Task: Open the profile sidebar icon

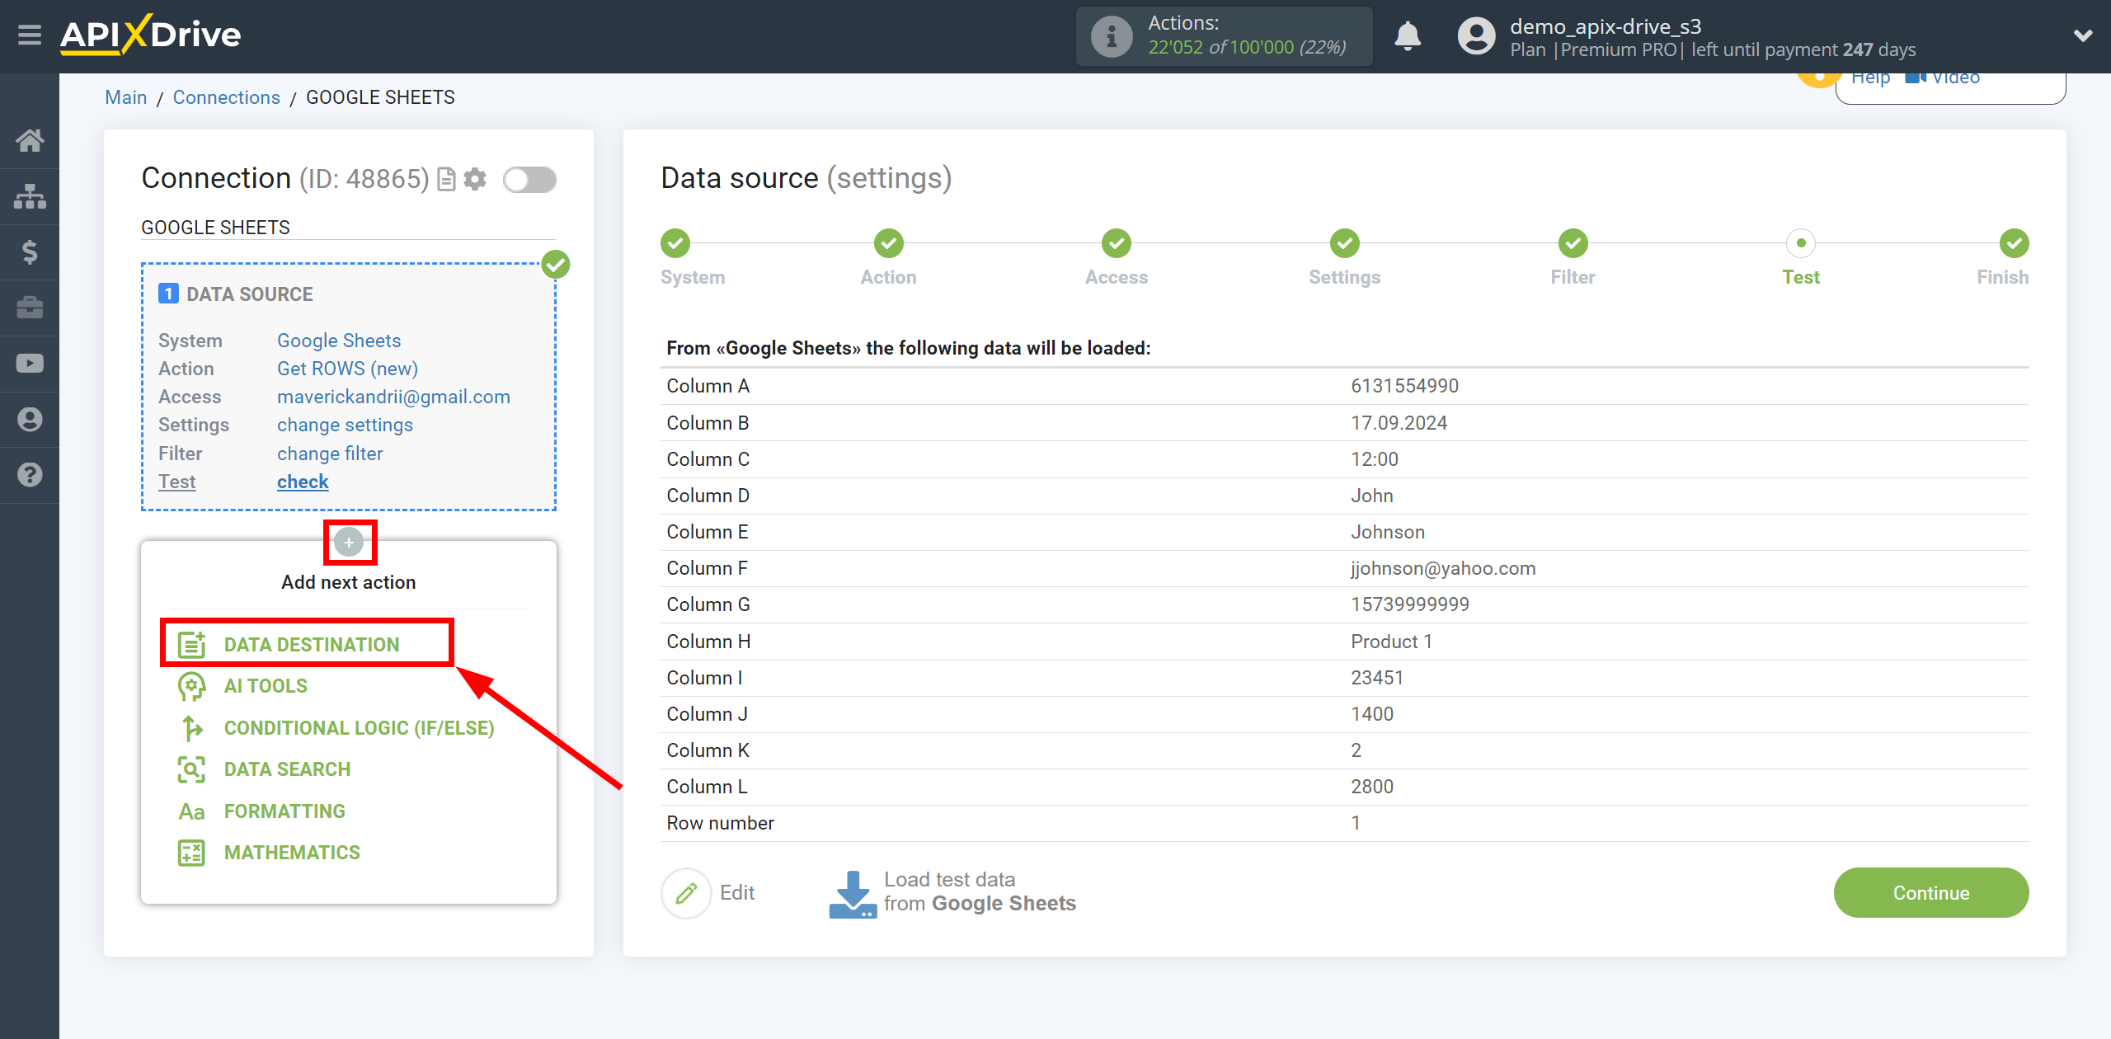Action: pos(30,419)
